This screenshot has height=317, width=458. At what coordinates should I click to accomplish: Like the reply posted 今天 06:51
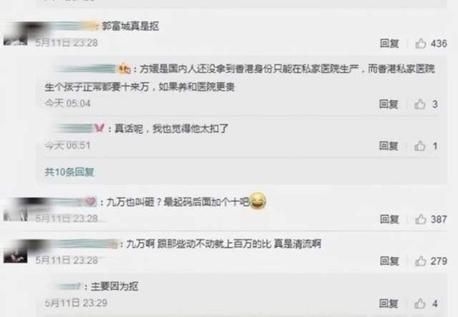(420, 146)
